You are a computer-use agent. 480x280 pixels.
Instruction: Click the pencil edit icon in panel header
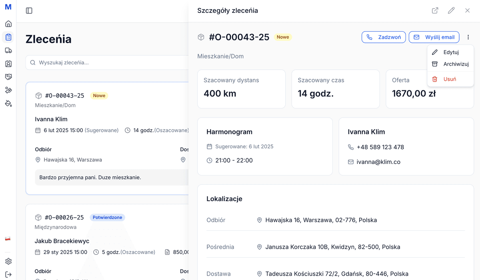[451, 11]
